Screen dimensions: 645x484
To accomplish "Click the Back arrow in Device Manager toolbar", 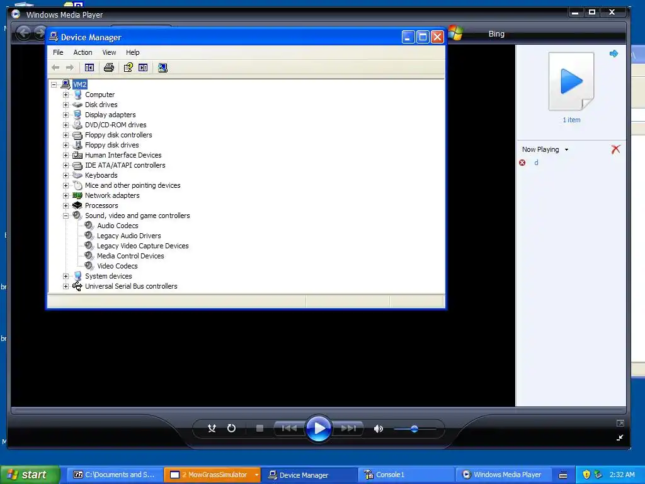I will point(55,67).
